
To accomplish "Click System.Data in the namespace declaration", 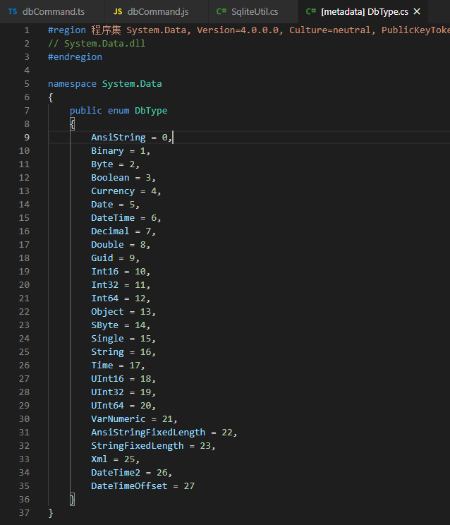I will (132, 84).
